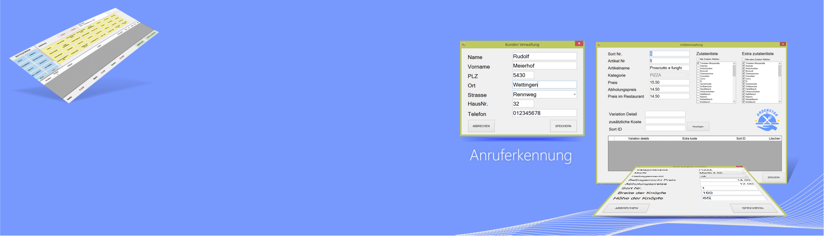The width and height of the screenshot is (824, 236).
Task: Open the Strasse dropdown showing Rennweg
Action: [x=574, y=94]
